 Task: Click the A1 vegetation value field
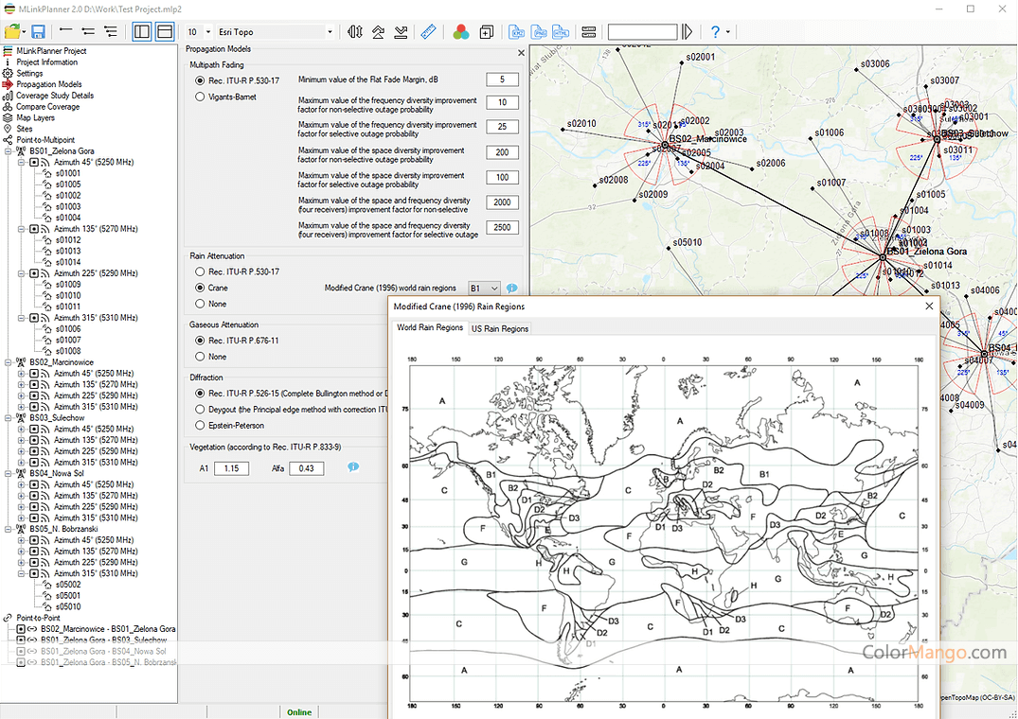(231, 468)
